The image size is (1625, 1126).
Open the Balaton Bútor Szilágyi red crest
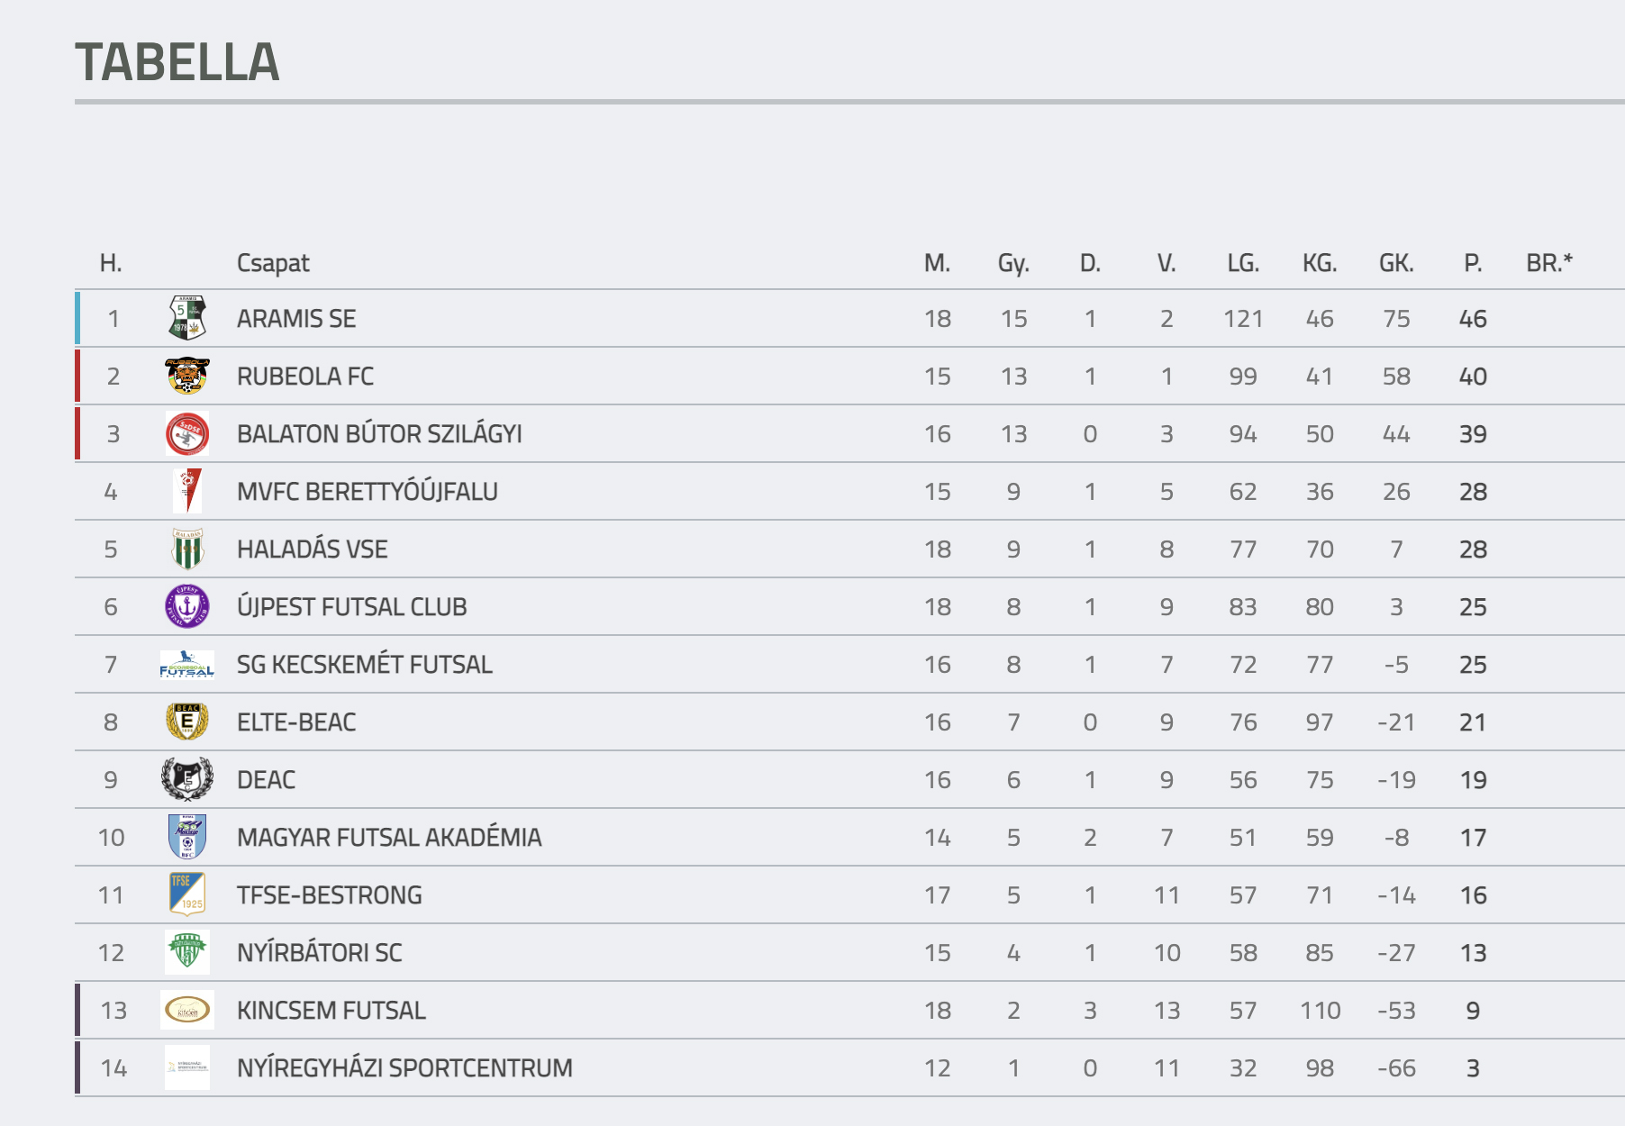[x=187, y=433]
